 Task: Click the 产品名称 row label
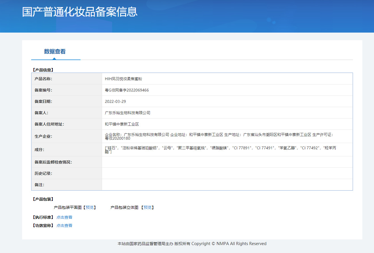click(x=43, y=79)
